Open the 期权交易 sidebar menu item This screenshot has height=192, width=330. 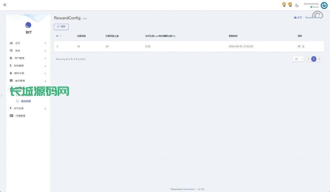pos(28,73)
